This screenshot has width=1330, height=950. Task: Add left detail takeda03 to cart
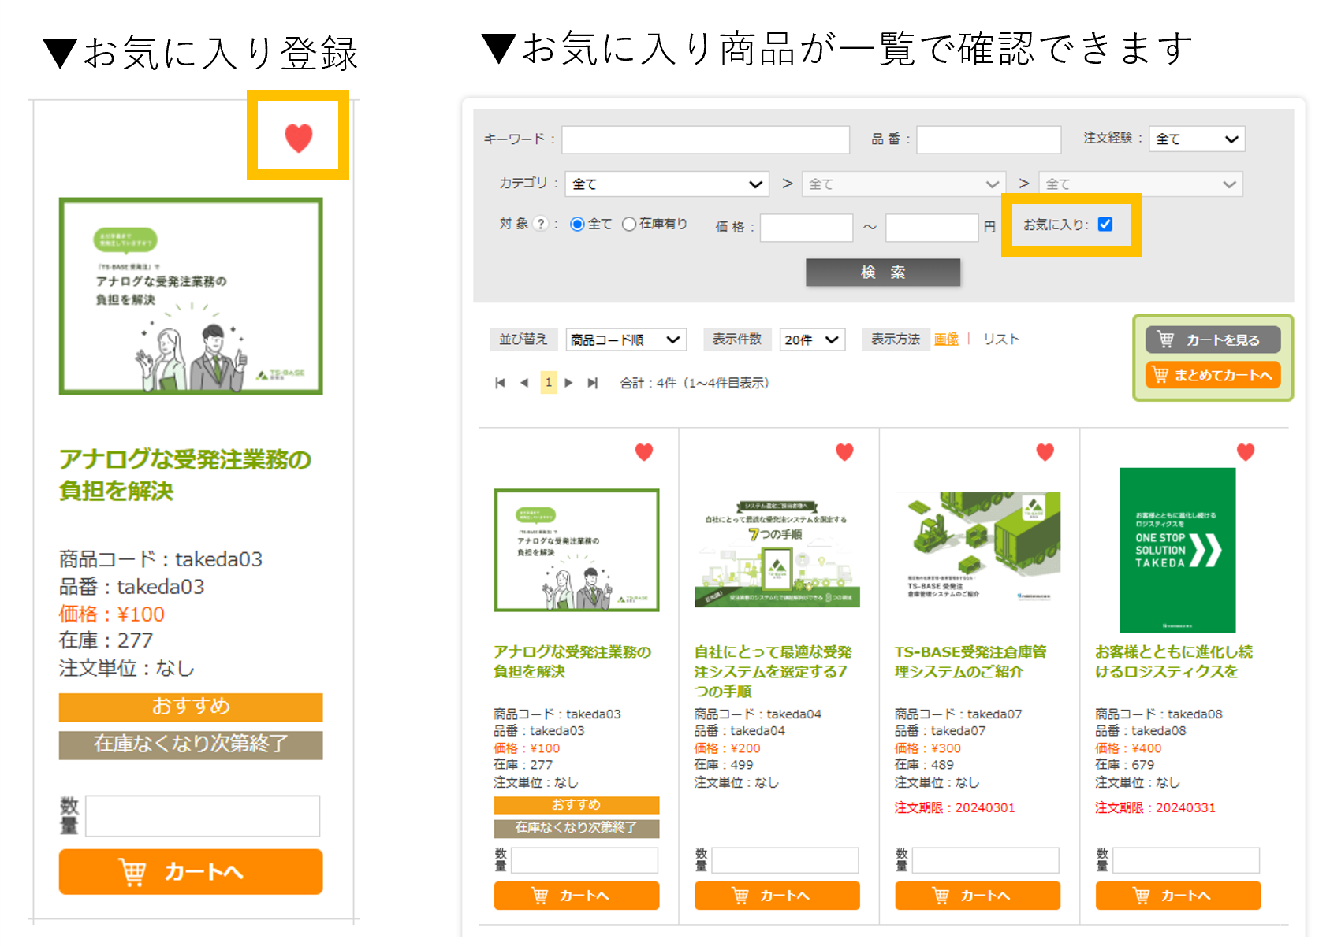tap(191, 871)
